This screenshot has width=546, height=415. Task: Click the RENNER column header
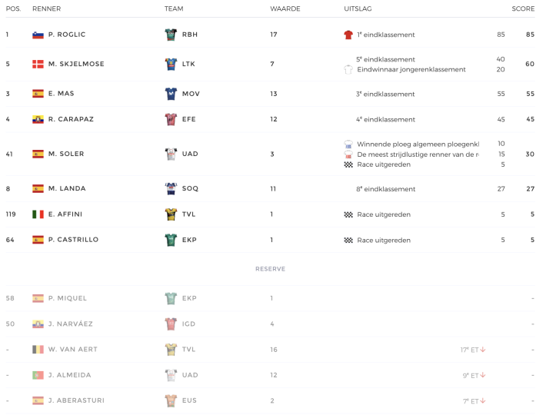pos(47,8)
